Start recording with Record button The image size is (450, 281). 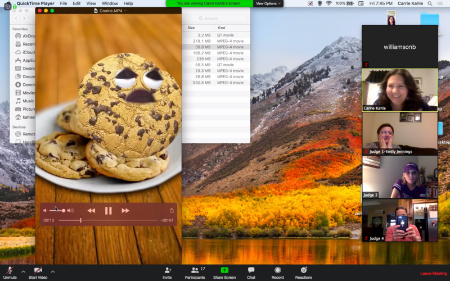277,273
